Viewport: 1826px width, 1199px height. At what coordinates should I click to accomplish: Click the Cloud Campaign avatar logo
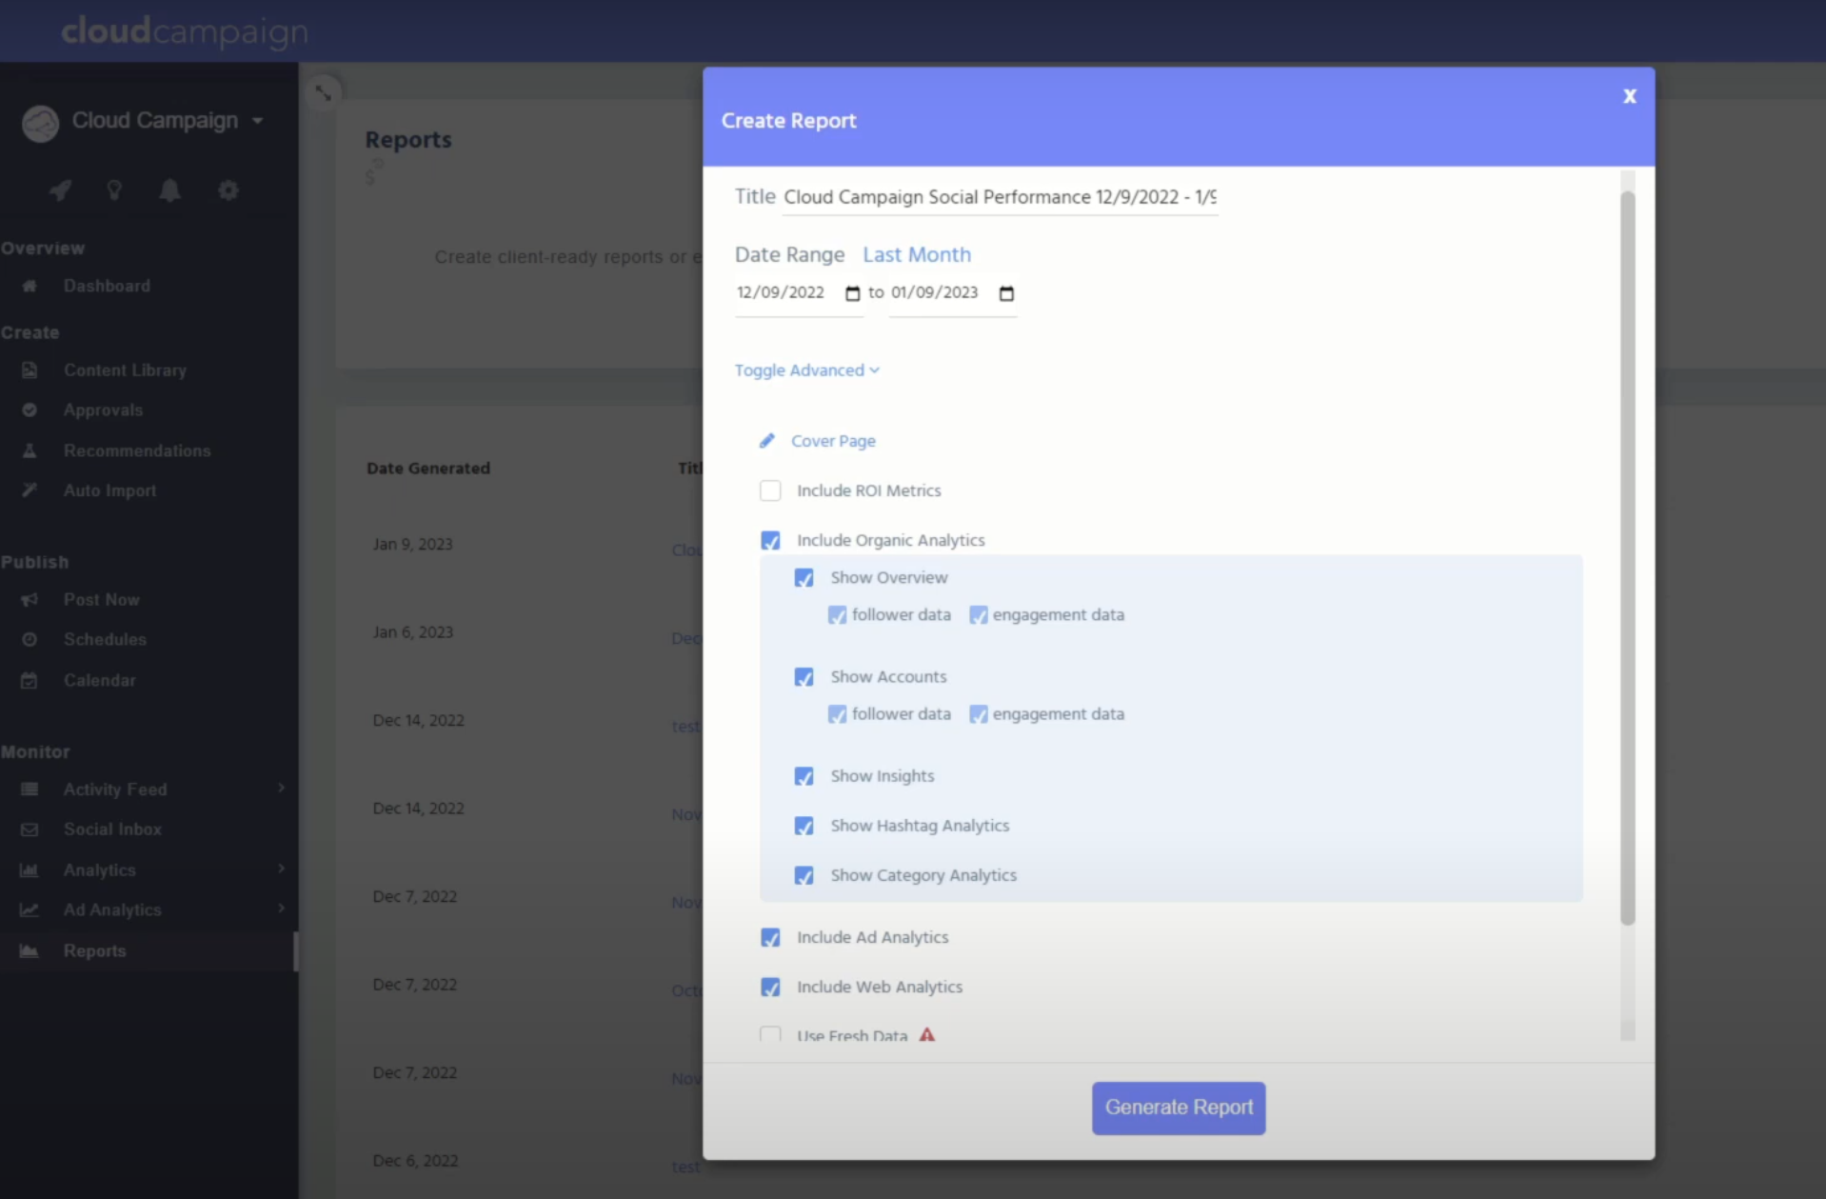point(40,123)
